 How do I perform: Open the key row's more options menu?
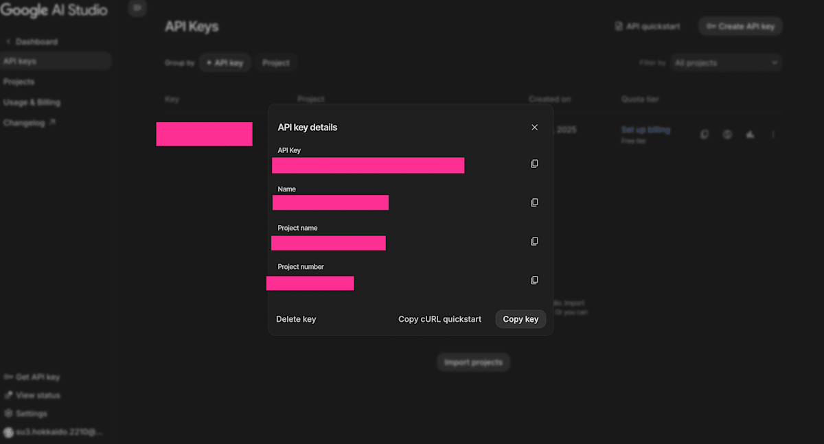coord(773,135)
